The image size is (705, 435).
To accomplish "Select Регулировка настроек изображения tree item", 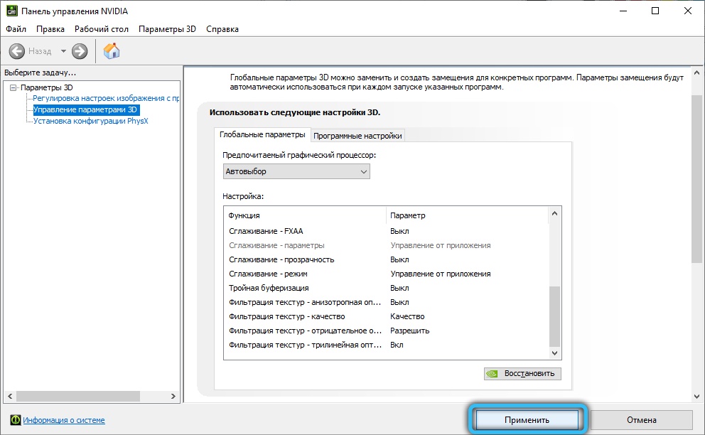I will pyautogui.click(x=105, y=98).
